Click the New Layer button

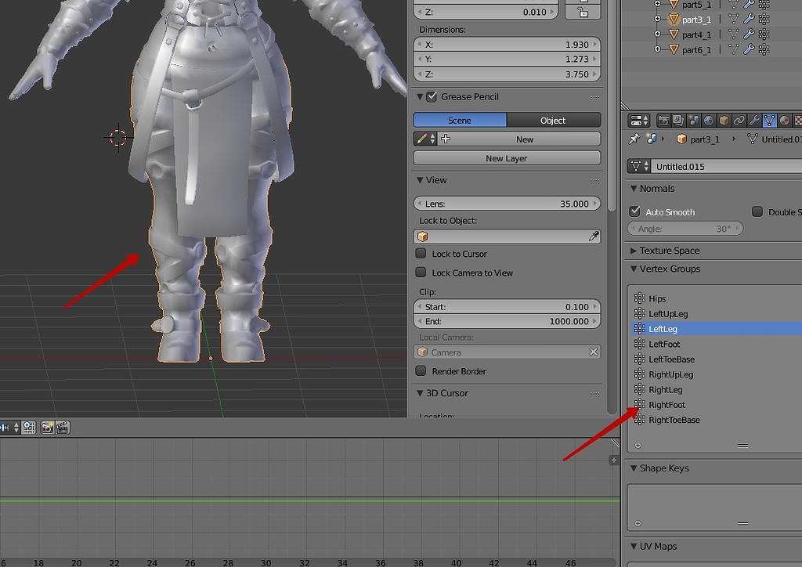(x=507, y=158)
